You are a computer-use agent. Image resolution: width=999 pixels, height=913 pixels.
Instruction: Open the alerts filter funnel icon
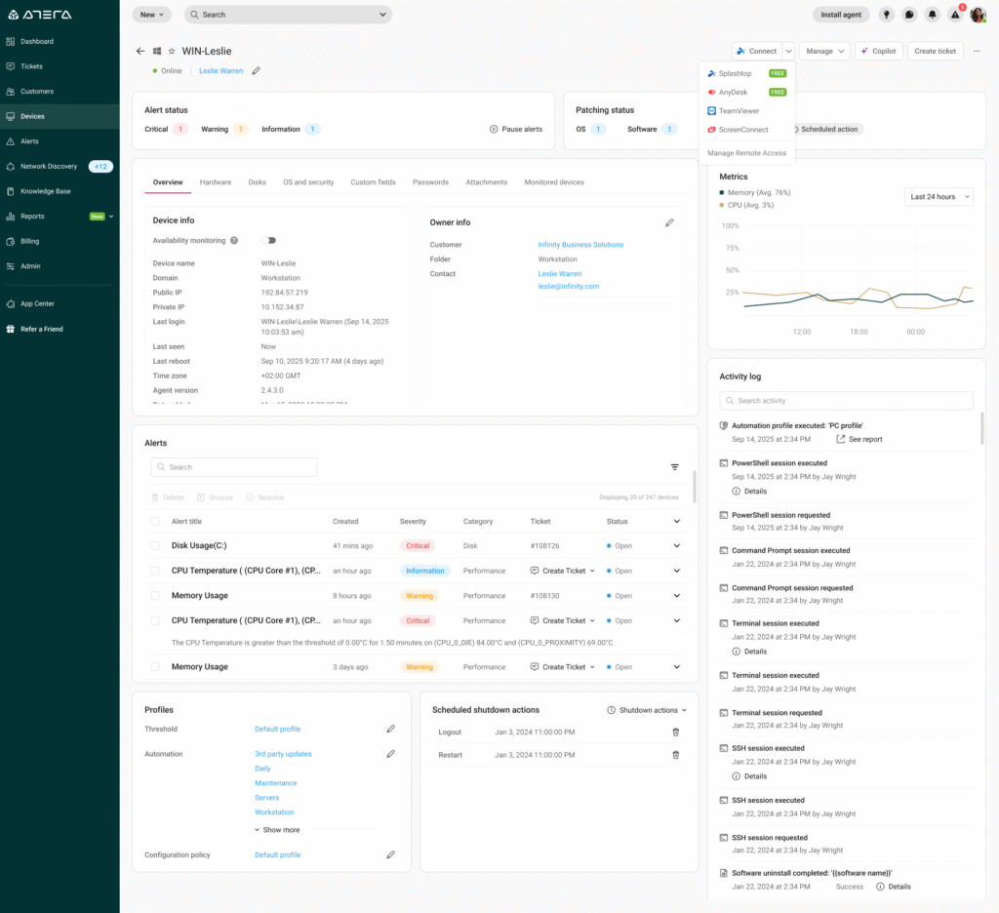[674, 466]
